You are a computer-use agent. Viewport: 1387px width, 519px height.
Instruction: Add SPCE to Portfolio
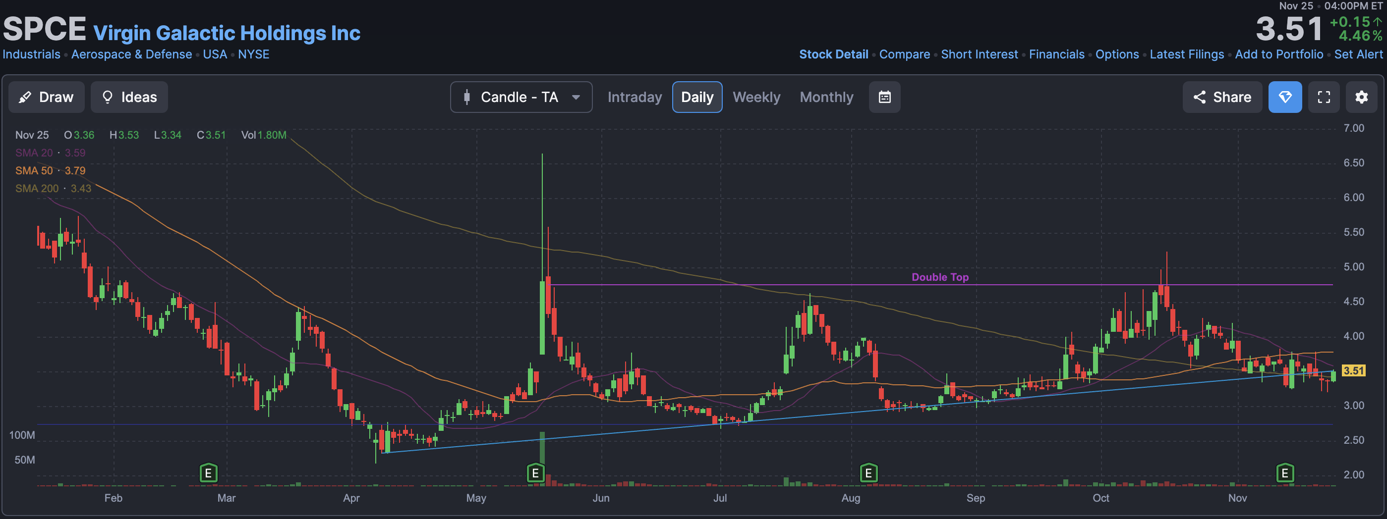tap(1278, 54)
